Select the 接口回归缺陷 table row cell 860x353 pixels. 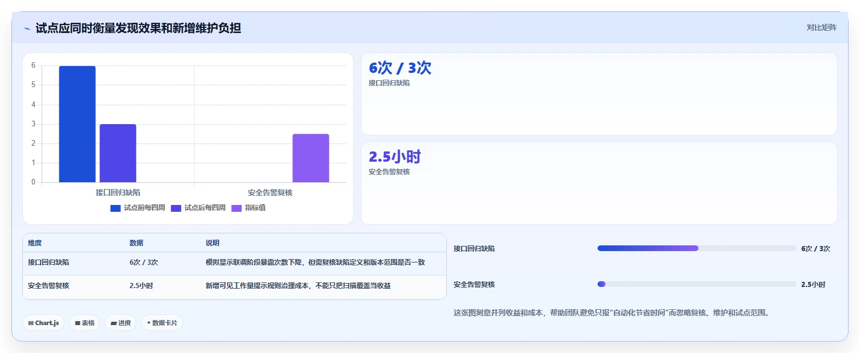[49, 262]
